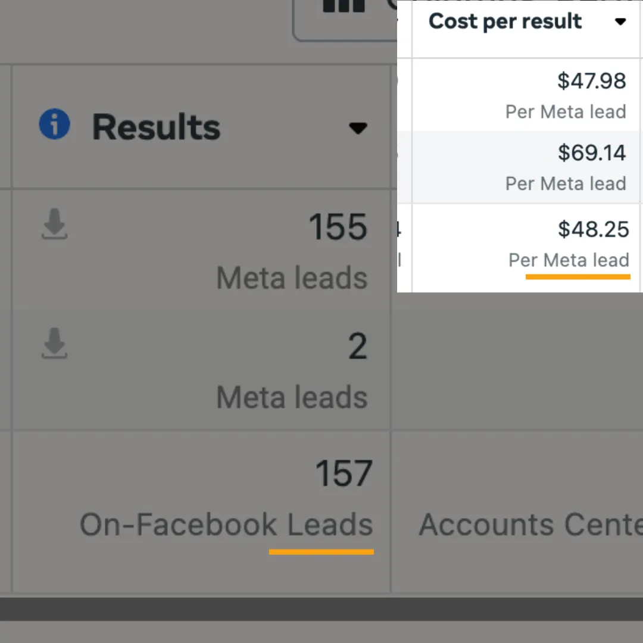The height and width of the screenshot is (643, 643).
Task: Click Per Meta lead label under $69.14
Action: pos(566,183)
